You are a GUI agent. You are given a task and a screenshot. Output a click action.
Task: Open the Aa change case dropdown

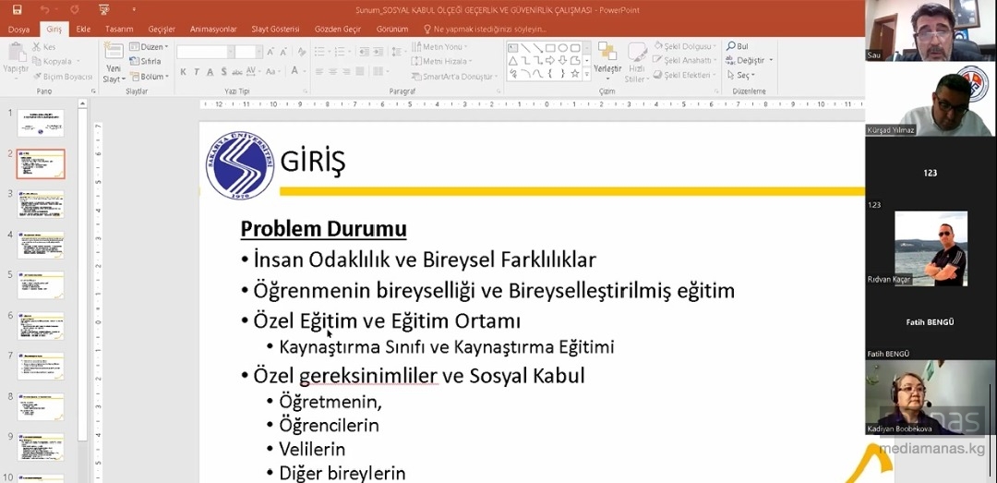[x=272, y=72]
